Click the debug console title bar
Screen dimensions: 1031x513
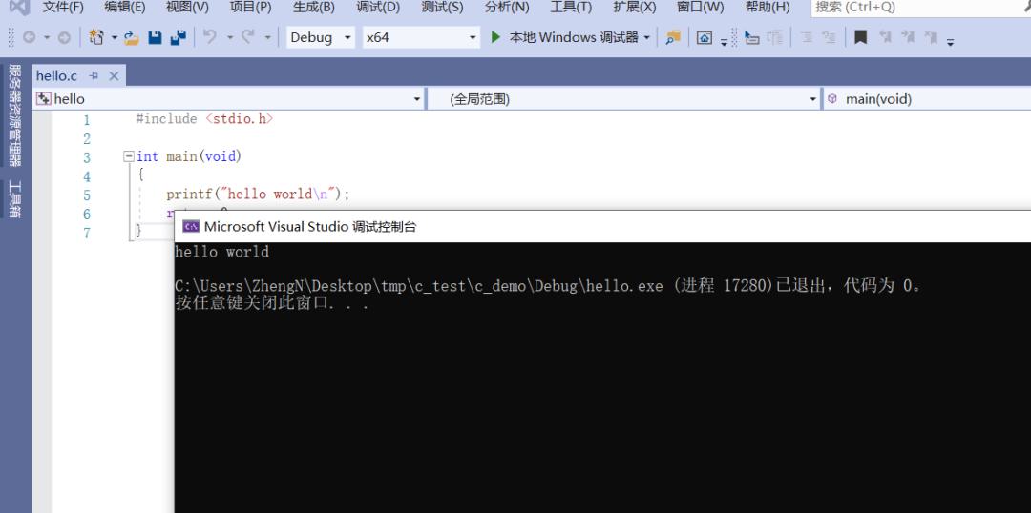point(602,227)
